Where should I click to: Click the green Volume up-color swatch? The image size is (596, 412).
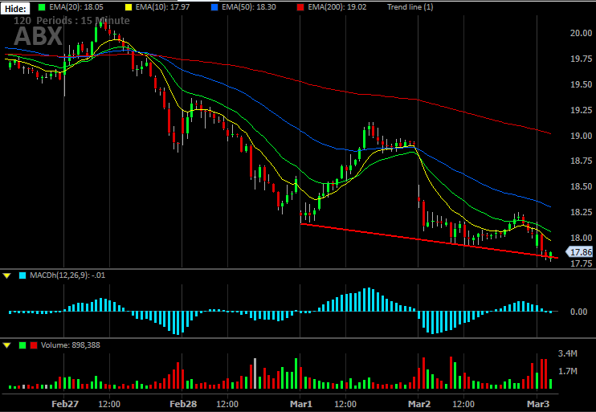coord(22,345)
